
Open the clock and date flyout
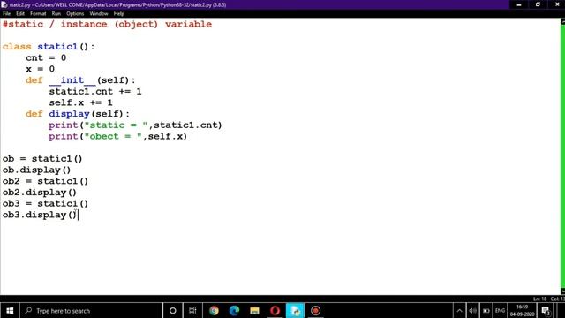click(522, 310)
